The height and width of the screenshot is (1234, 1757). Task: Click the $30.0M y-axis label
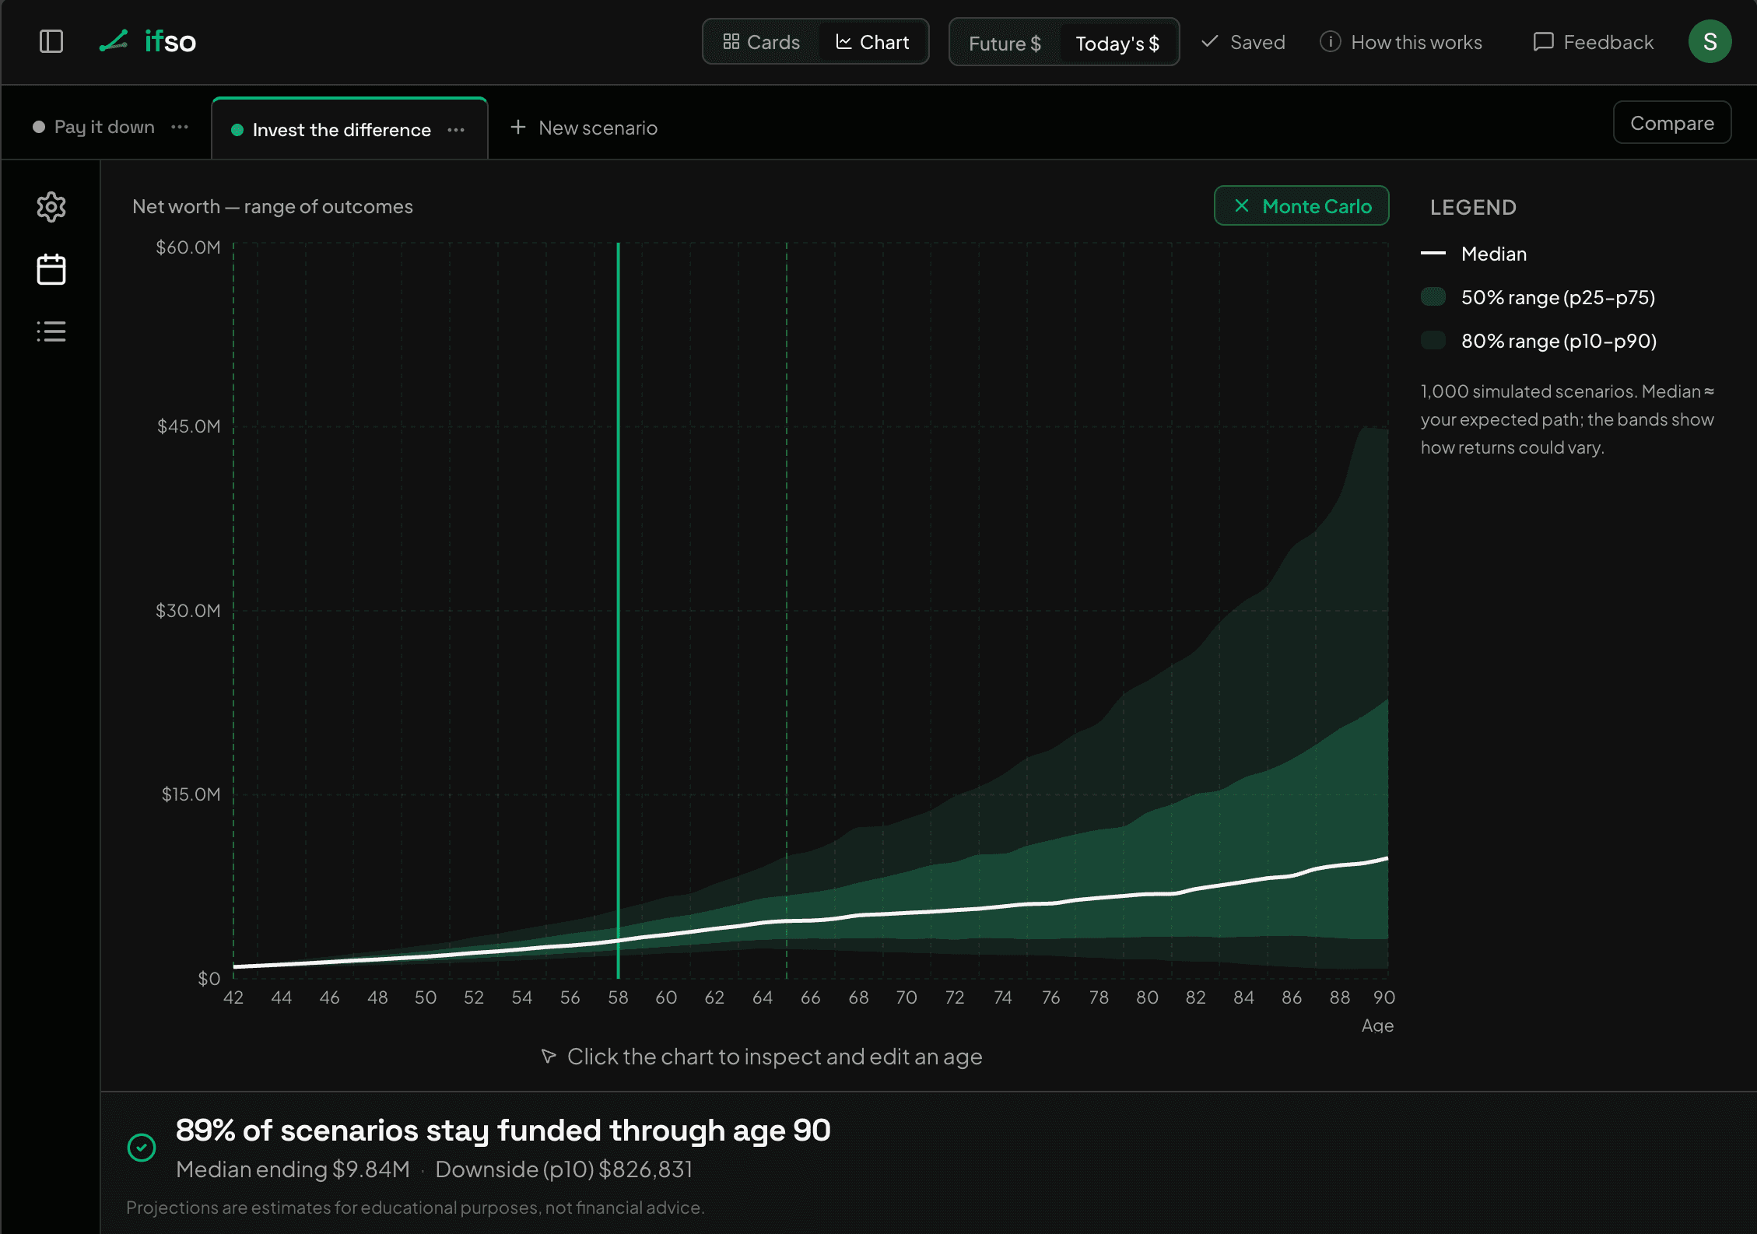188,611
